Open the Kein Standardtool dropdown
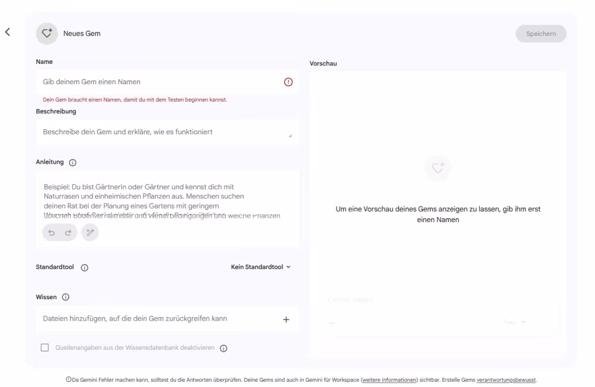 pyautogui.click(x=261, y=267)
